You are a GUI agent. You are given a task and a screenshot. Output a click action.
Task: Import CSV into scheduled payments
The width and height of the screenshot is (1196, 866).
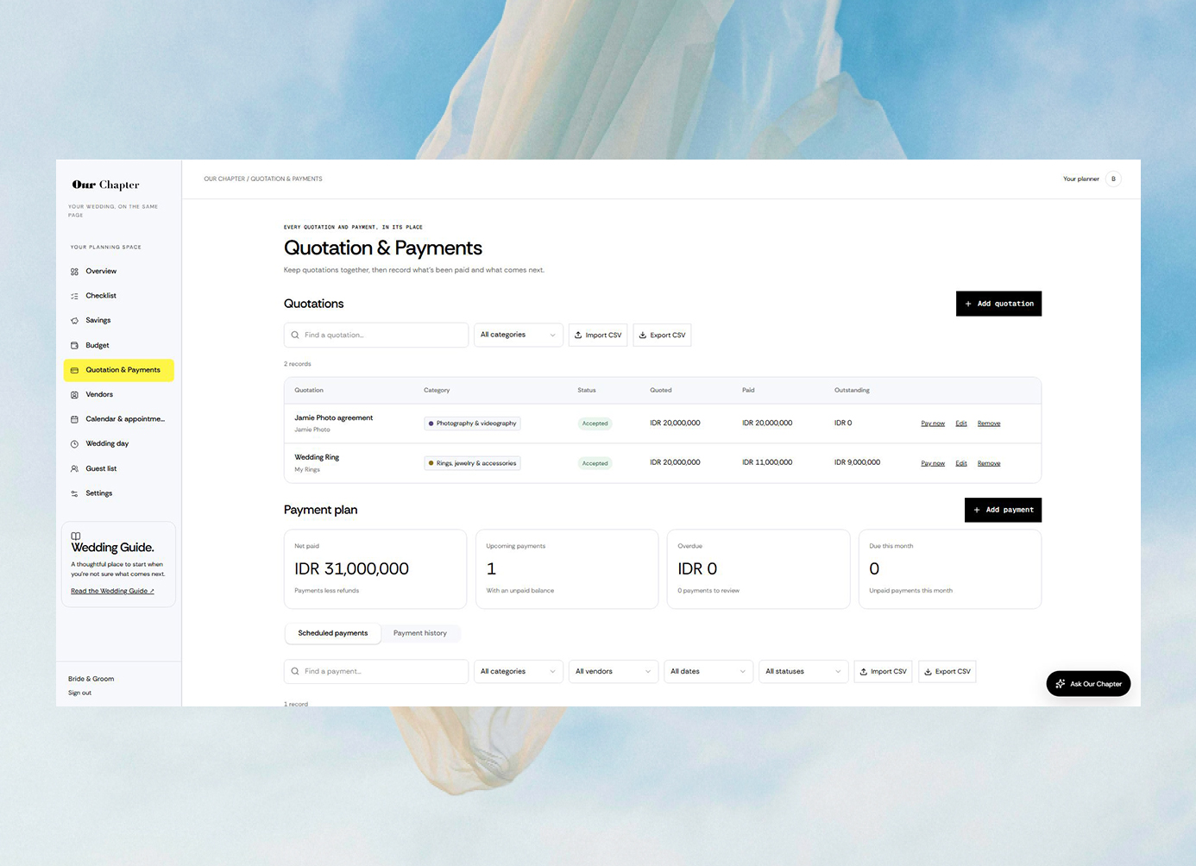point(883,672)
